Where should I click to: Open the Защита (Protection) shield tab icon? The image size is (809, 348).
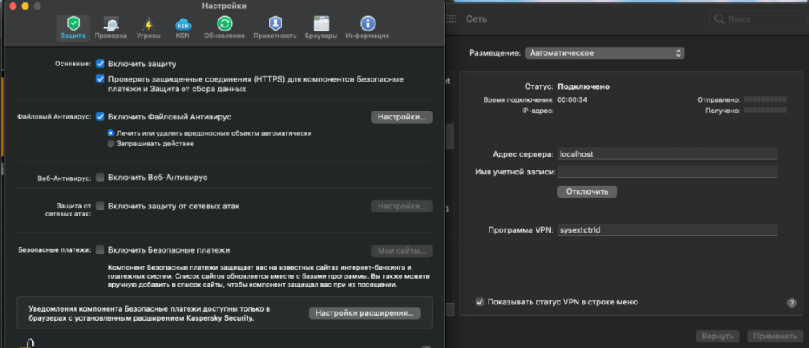pyautogui.click(x=73, y=23)
